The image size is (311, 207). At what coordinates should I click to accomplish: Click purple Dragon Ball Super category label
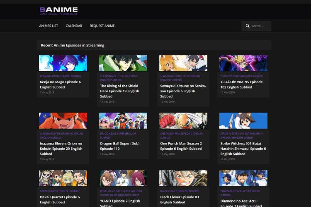point(118,135)
